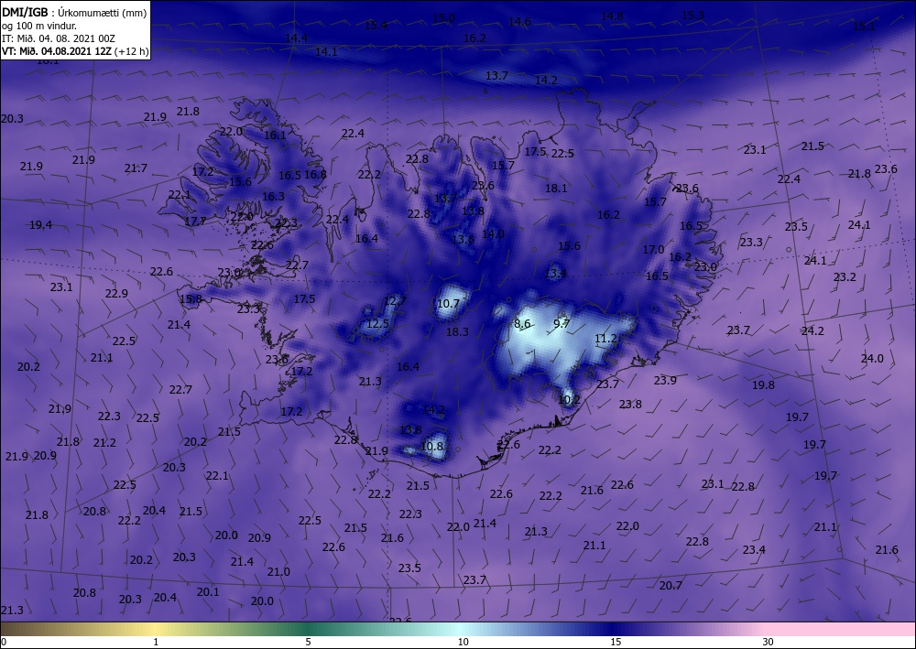Screen dimensions: 916x649
Task: Click the map value 24.2
Action: (x=812, y=331)
